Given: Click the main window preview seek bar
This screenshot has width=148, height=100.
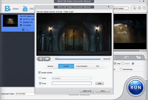Looking at the screenshot, I should pos(127,51).
